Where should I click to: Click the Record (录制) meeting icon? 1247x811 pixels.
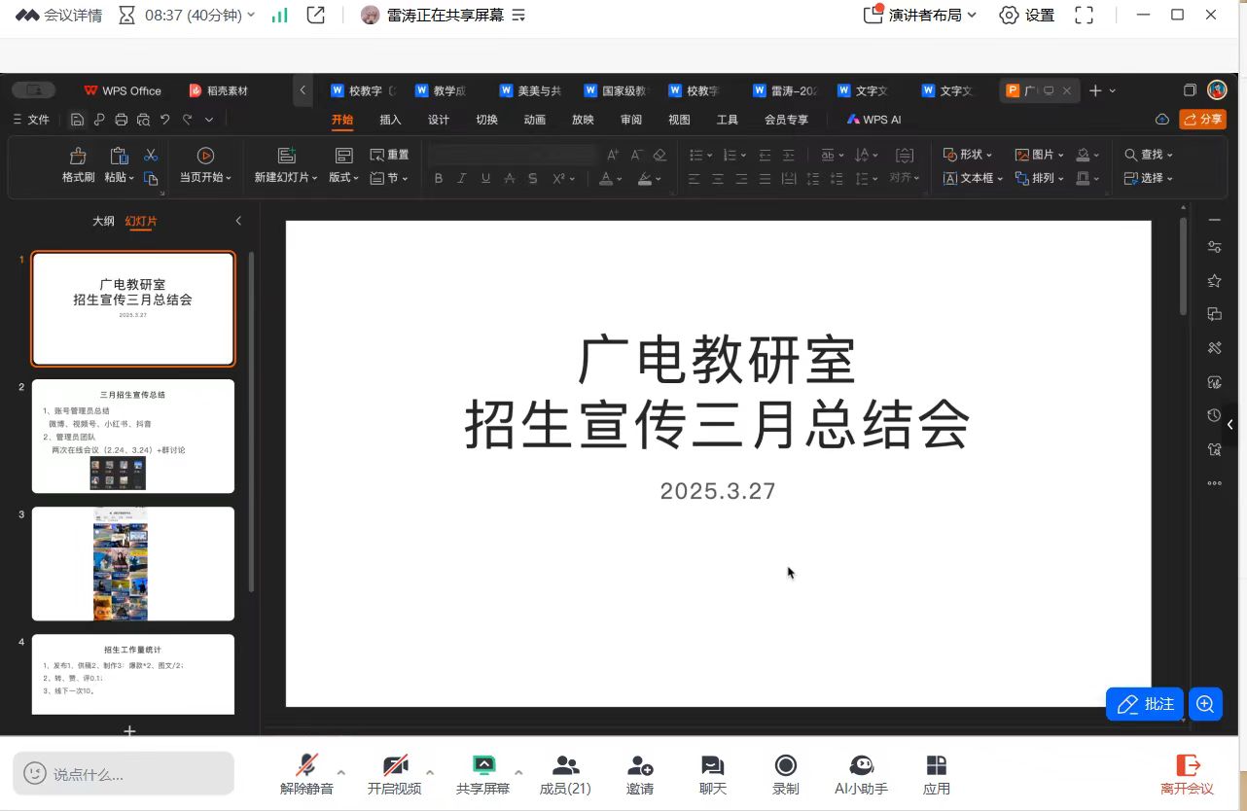[785, 765]
